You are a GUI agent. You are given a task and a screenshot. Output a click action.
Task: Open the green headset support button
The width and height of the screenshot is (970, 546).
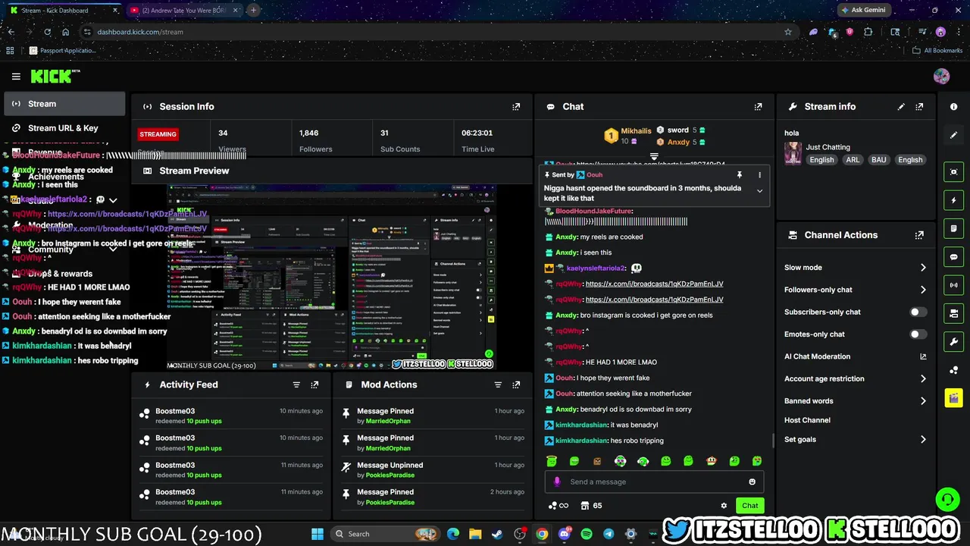click(947, 499)
